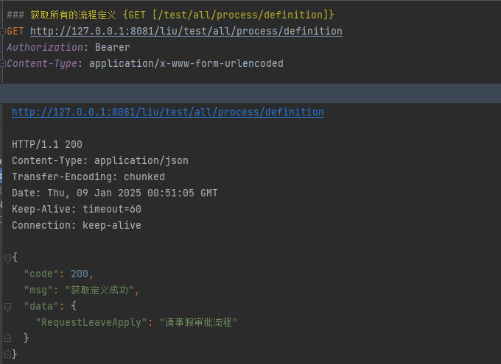Collapse the root JSON object brace
This screenshot has width=501, height=364.
[x=7, y=258]
